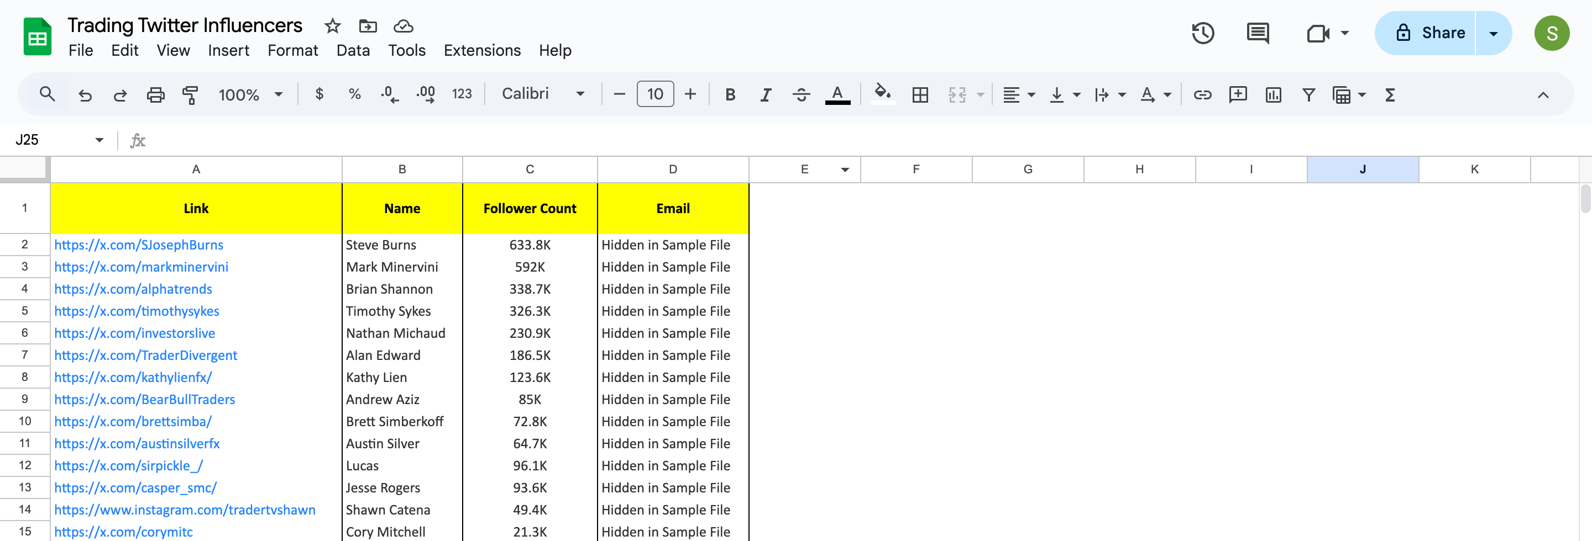Open the account avatar S
The image size is (1592, 541).
point(1551,33)
